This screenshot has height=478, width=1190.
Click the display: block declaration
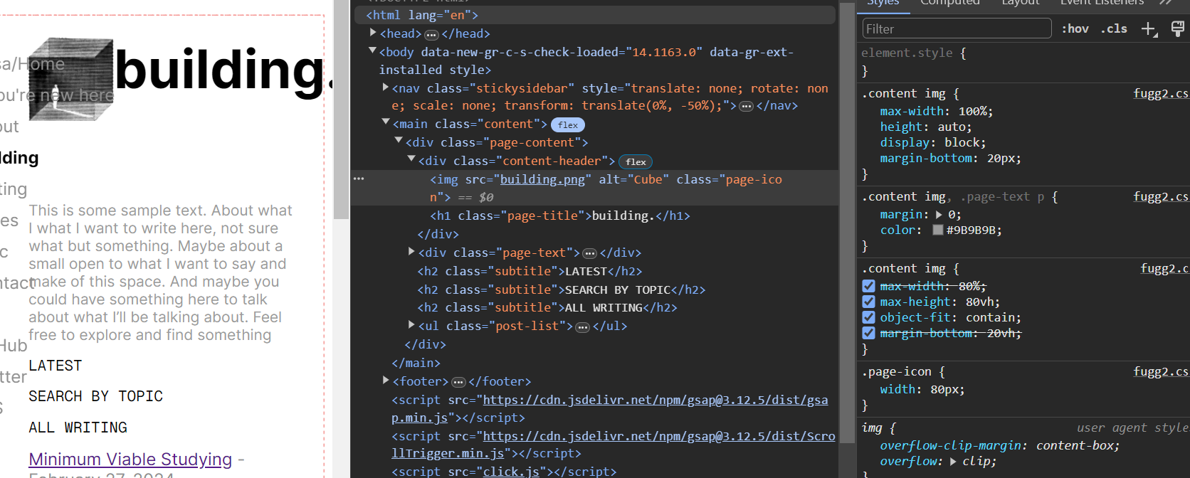[933, 143]
